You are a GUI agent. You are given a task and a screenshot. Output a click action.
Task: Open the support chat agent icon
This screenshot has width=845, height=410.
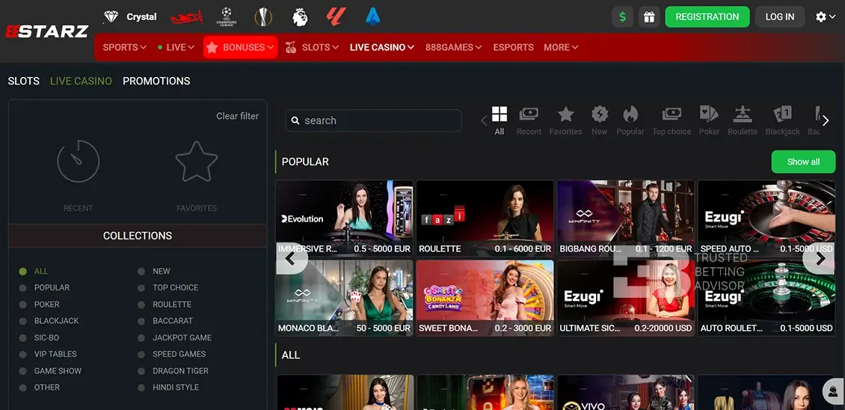pos(834,391)
